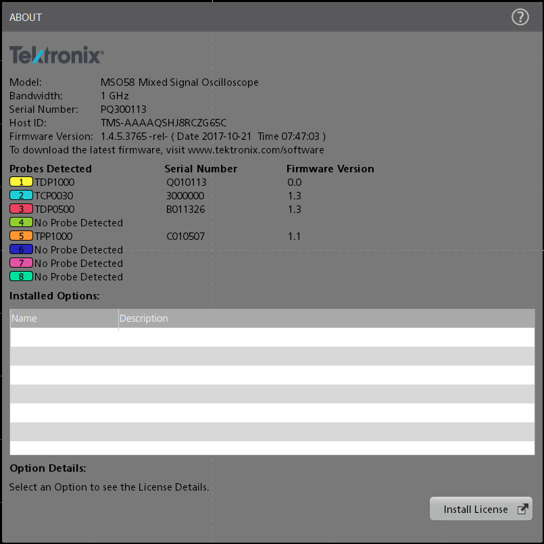
Task: Select the green channel 4 badge
Action: (20, 222)
